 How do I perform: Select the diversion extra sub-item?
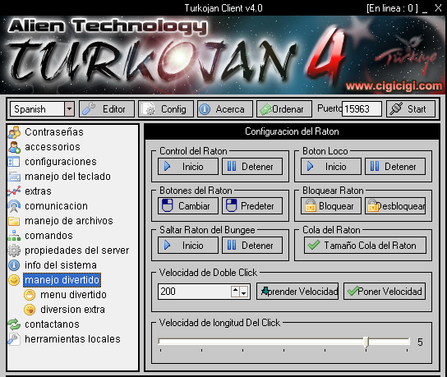pos(72,310)
